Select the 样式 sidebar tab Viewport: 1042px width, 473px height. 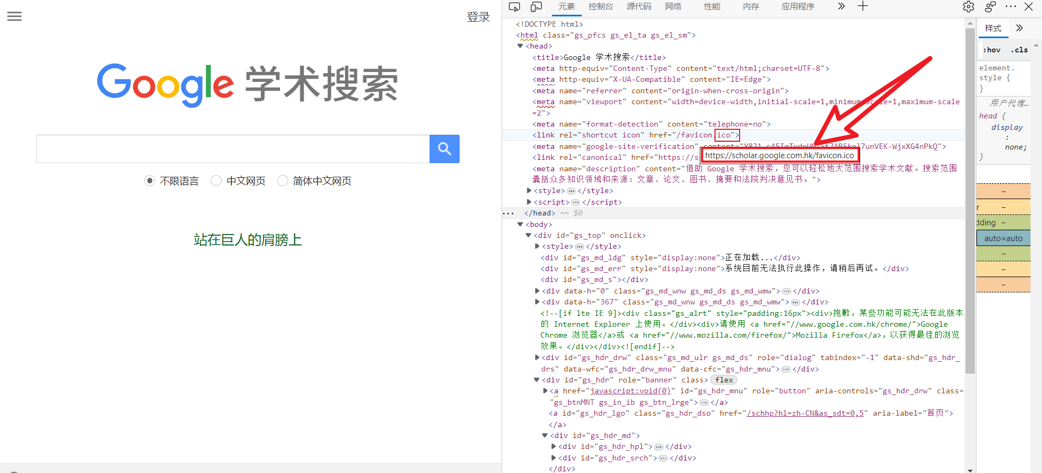993,28
